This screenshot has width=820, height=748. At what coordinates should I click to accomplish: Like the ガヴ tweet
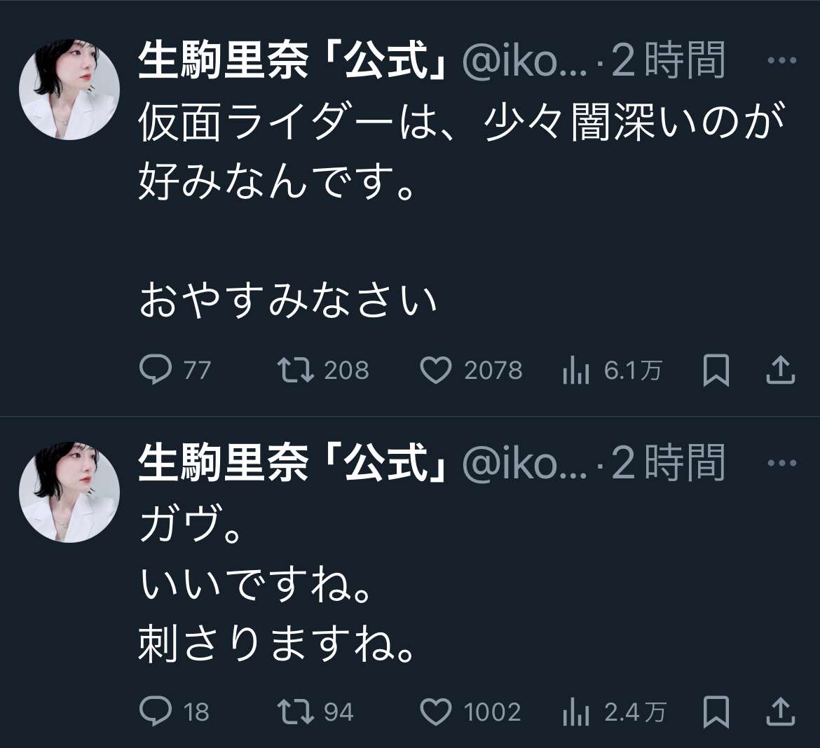435,712
